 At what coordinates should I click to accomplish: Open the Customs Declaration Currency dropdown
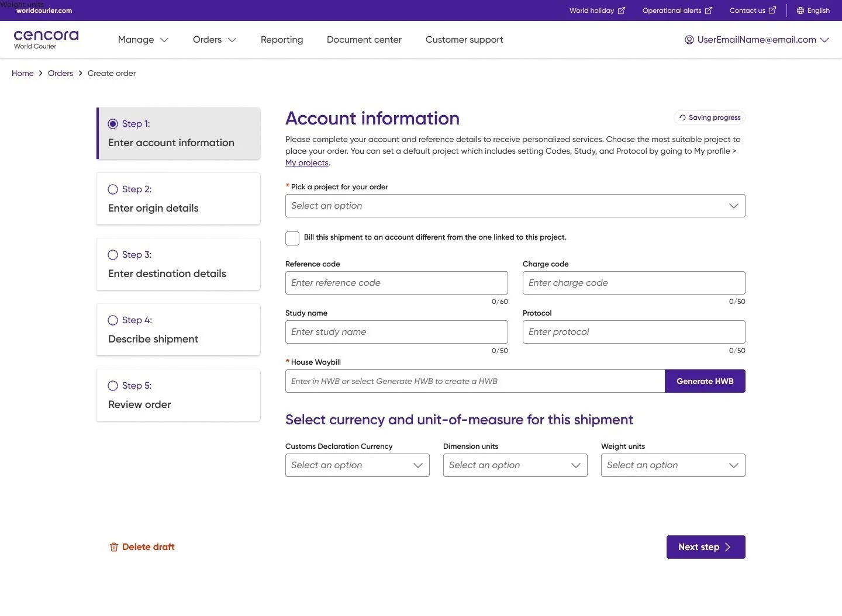pyautogui.click(x=357, y=465)
